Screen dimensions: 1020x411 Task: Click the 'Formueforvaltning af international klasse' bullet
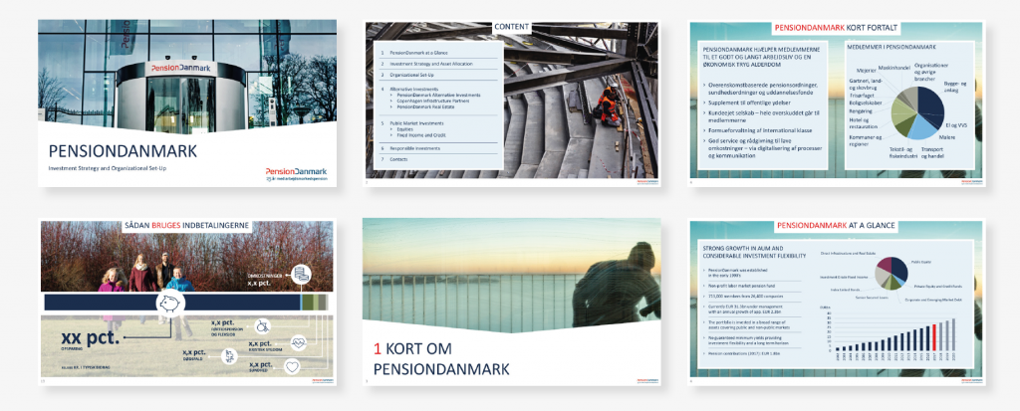coord(760,130)
